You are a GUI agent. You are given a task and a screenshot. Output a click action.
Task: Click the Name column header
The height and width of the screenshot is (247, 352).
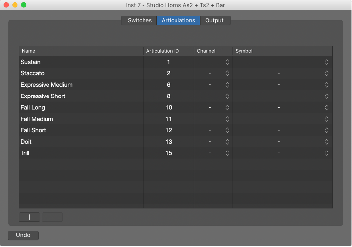(81, 51)
